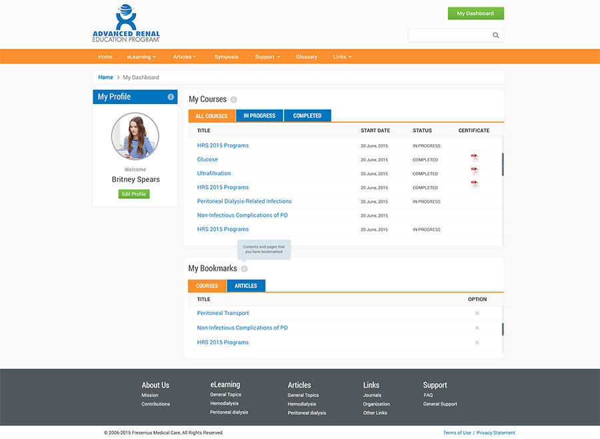The image size is (600, 439).
Task: Click the My Profile info icon
Action: pyautogui.click(x=171, y=97)
